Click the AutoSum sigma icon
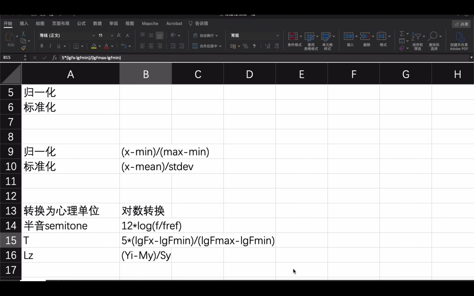The height and width of the screenshot is (296, 474). pyautogui.click(x=402, y=33)
